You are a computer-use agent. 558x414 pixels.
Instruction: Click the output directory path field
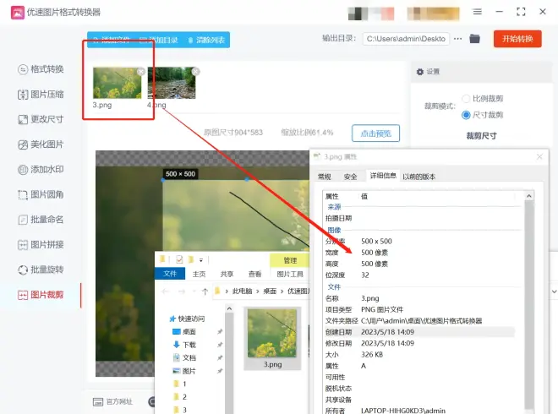click(406, 39)
